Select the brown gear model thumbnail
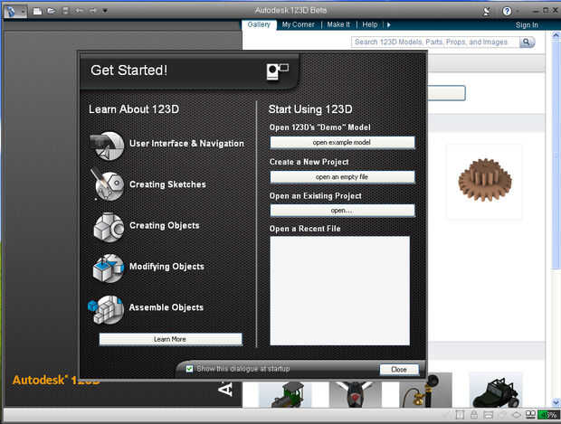561x424 pixels. pos(485,181)
